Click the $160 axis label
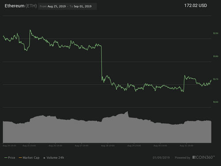 pyautogui.click(x=216, y=102)
